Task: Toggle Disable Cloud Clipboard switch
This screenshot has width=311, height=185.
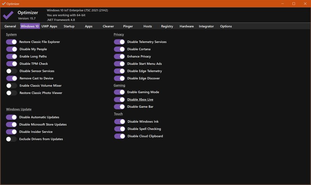Action: pyautogui.click(x=119, y=136)
